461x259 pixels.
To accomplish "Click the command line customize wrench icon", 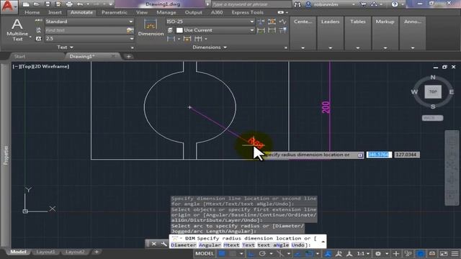I will pos(164,244).
